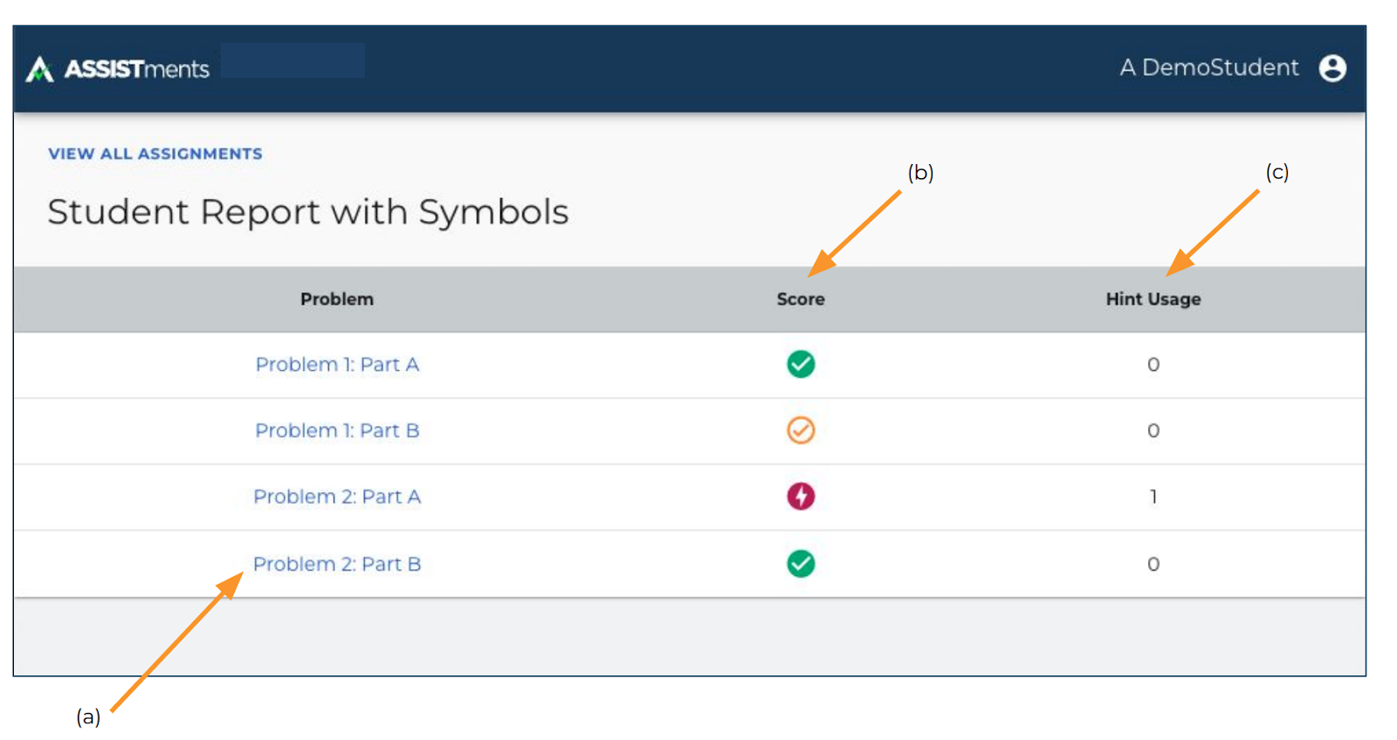Click the Problem column header
Screen dimensions: 1397x740
[x=337, y=299]
